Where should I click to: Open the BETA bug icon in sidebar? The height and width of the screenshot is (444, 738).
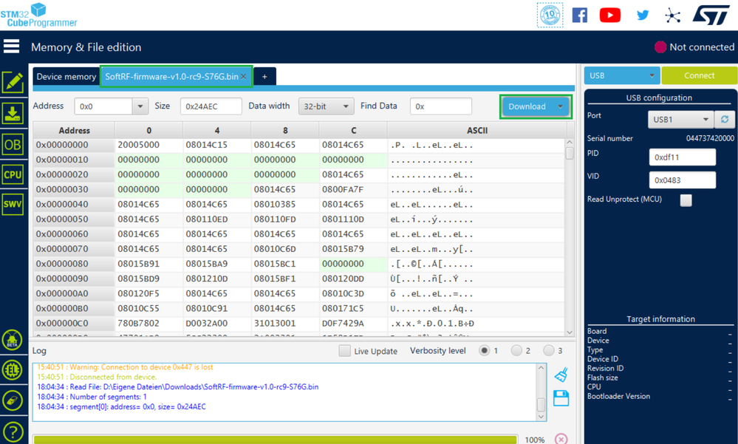click(x=13, y=340)
